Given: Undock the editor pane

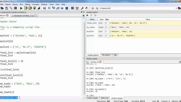Looking at the screenshot, I should 82,12.
